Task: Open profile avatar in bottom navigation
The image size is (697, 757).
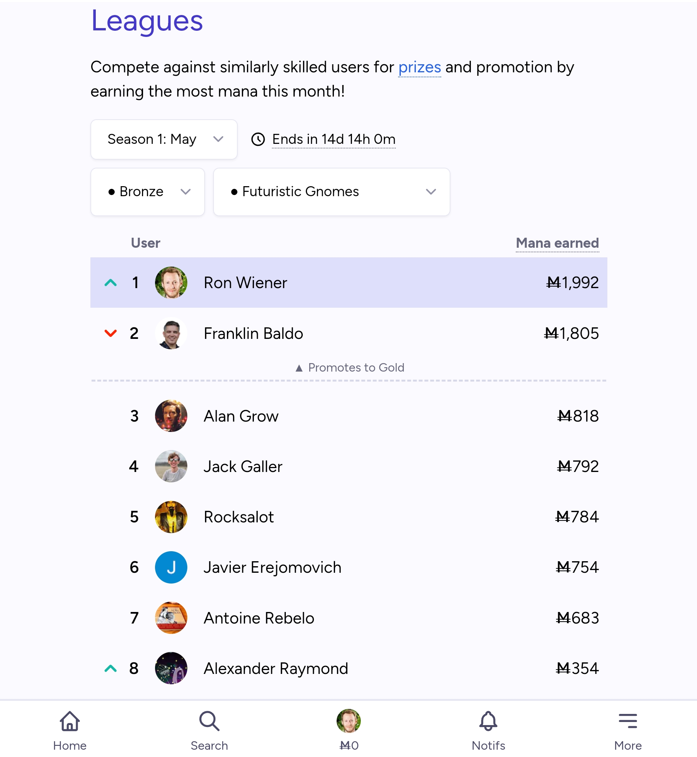Action: coord(348,721)
